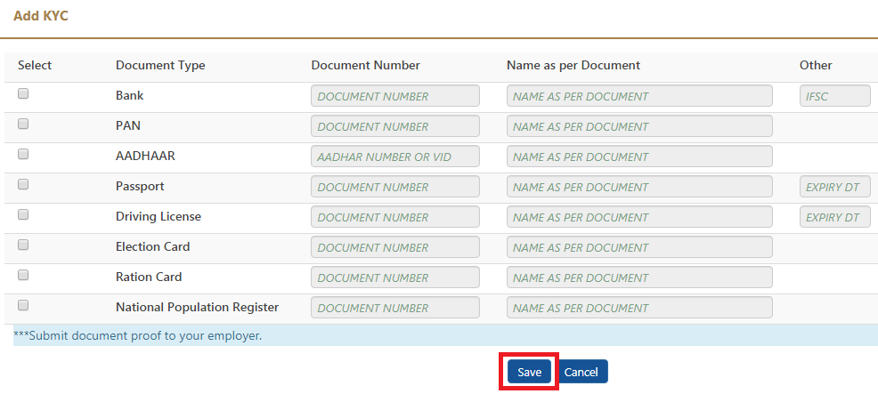The width and height of the screenshot is (878, 394).
Task: Click the Driving License expiry date field
Action: 835,217
